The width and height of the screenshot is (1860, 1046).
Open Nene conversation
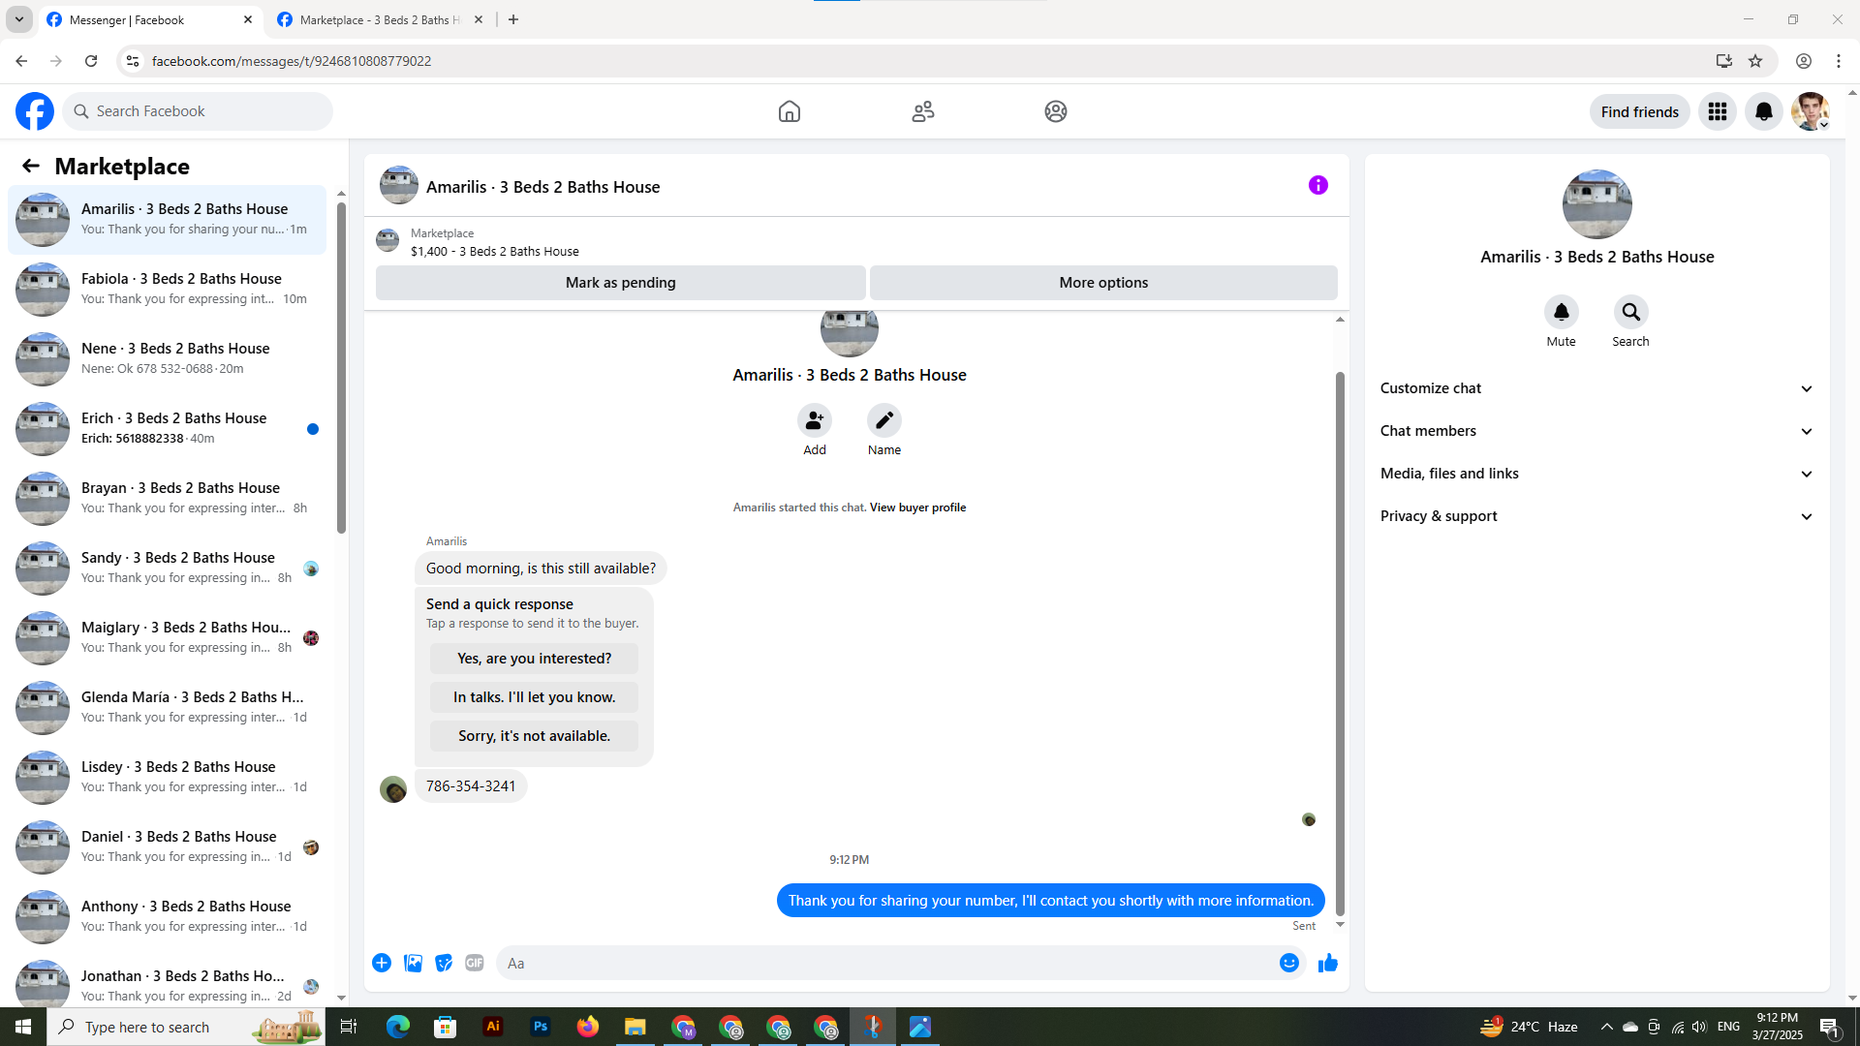point(167,358)
